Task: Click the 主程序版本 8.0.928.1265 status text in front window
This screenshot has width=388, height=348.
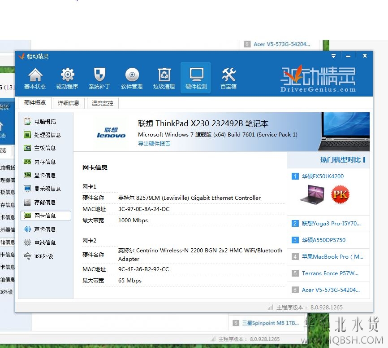Action: tap(309, 308)
